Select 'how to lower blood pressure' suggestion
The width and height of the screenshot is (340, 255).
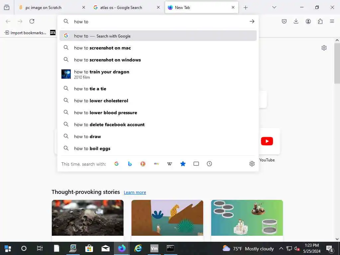(x=158, y=112)
